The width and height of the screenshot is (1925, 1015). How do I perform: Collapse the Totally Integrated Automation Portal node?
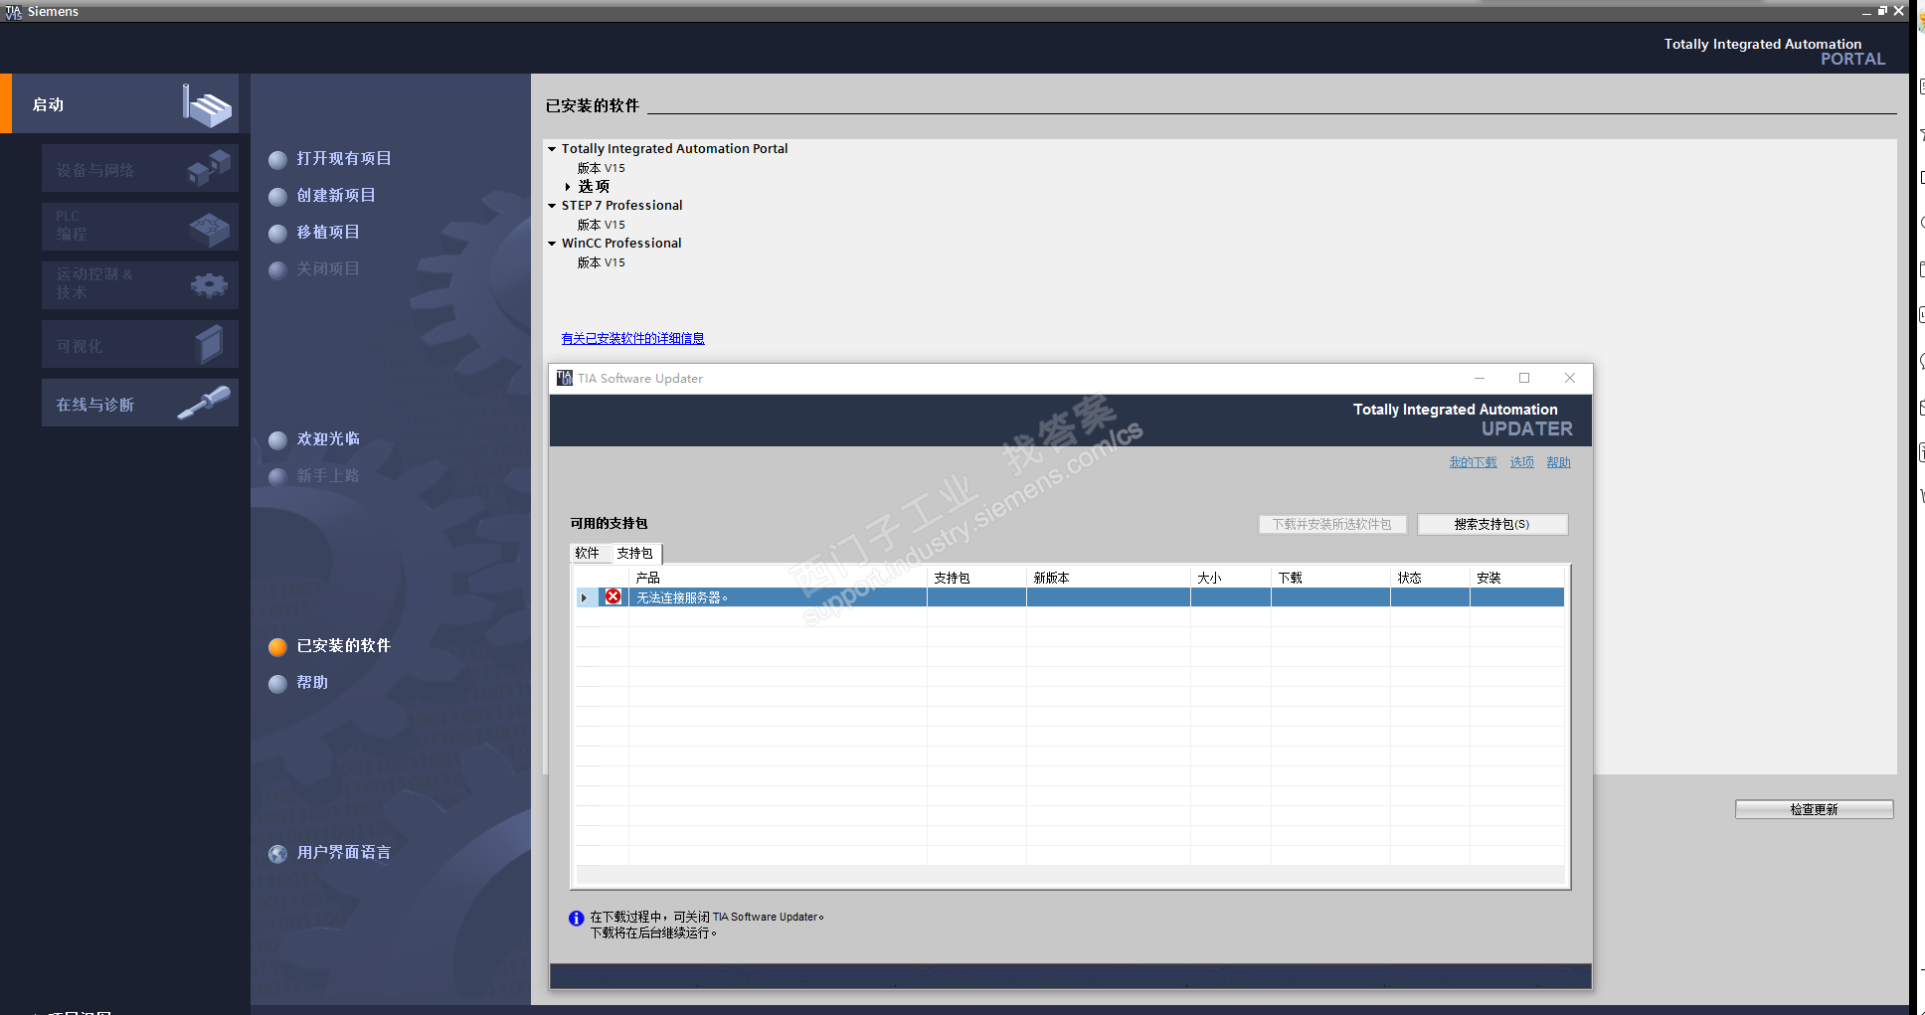point(552,149)
